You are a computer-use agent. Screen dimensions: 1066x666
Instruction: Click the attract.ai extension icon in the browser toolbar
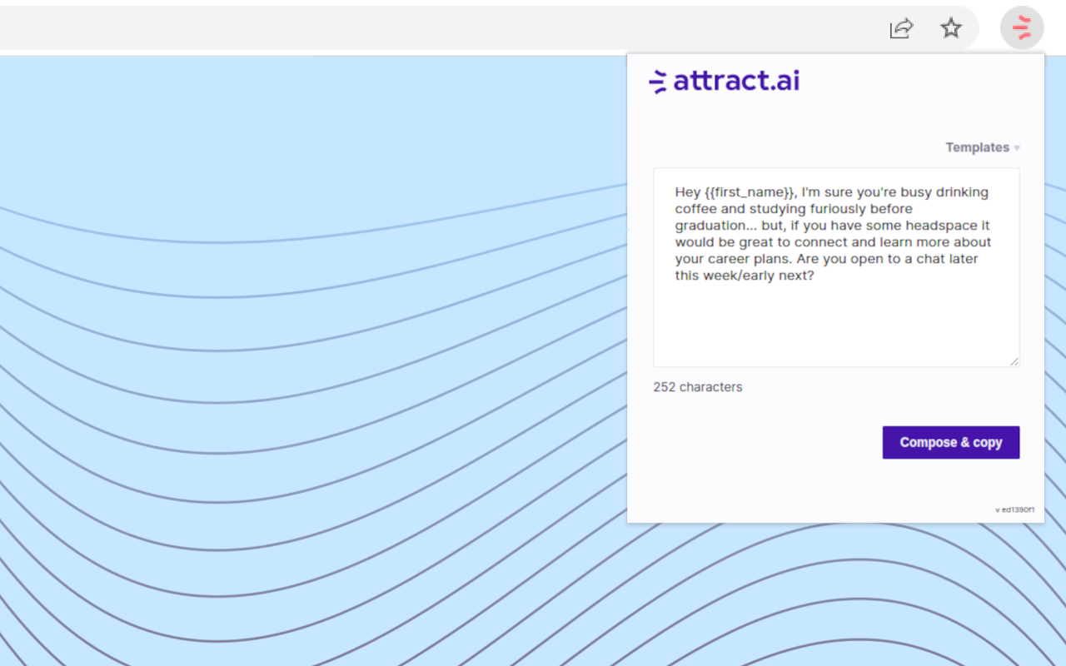pos(1022,27)
